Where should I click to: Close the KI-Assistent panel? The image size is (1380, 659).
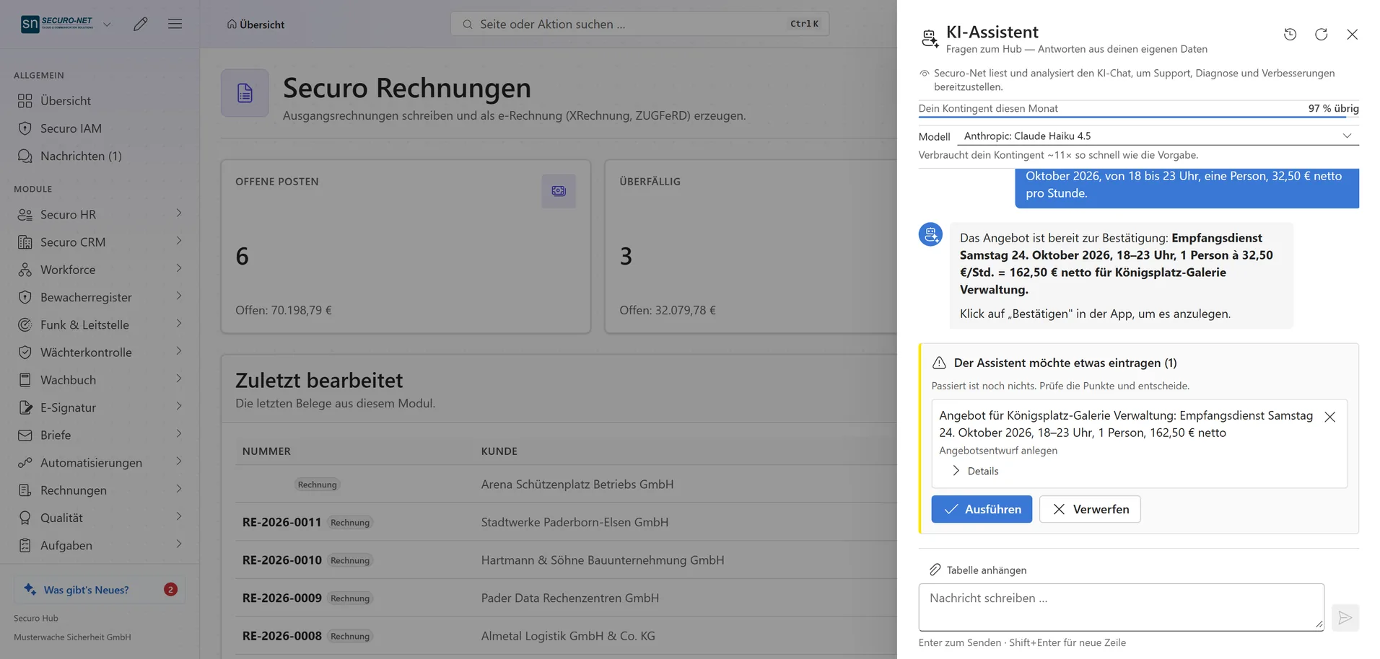point(1352,34)
